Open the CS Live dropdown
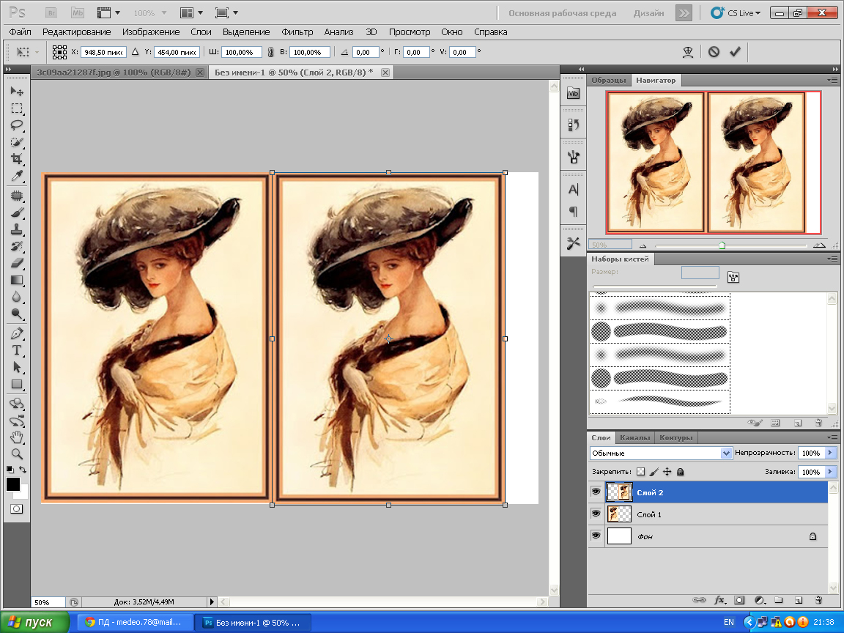Image resolution: width=844 pixels, height=633 pixels. (x=736, y=13)
